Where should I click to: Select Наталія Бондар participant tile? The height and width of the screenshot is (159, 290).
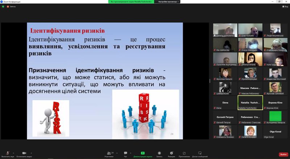[x=250, y=131]
